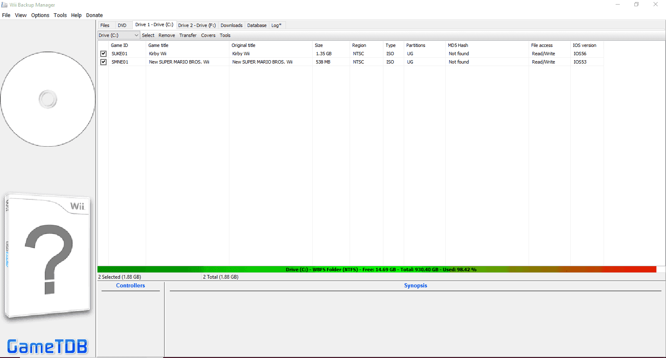Open the Database tab
The width and height of the screenshot is (666, 358).
click(257, 25)
